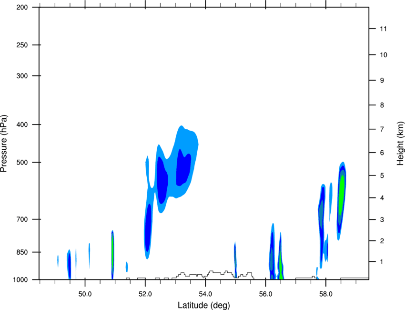Click the 850 pressure tick label

click(x=22, y=252)
